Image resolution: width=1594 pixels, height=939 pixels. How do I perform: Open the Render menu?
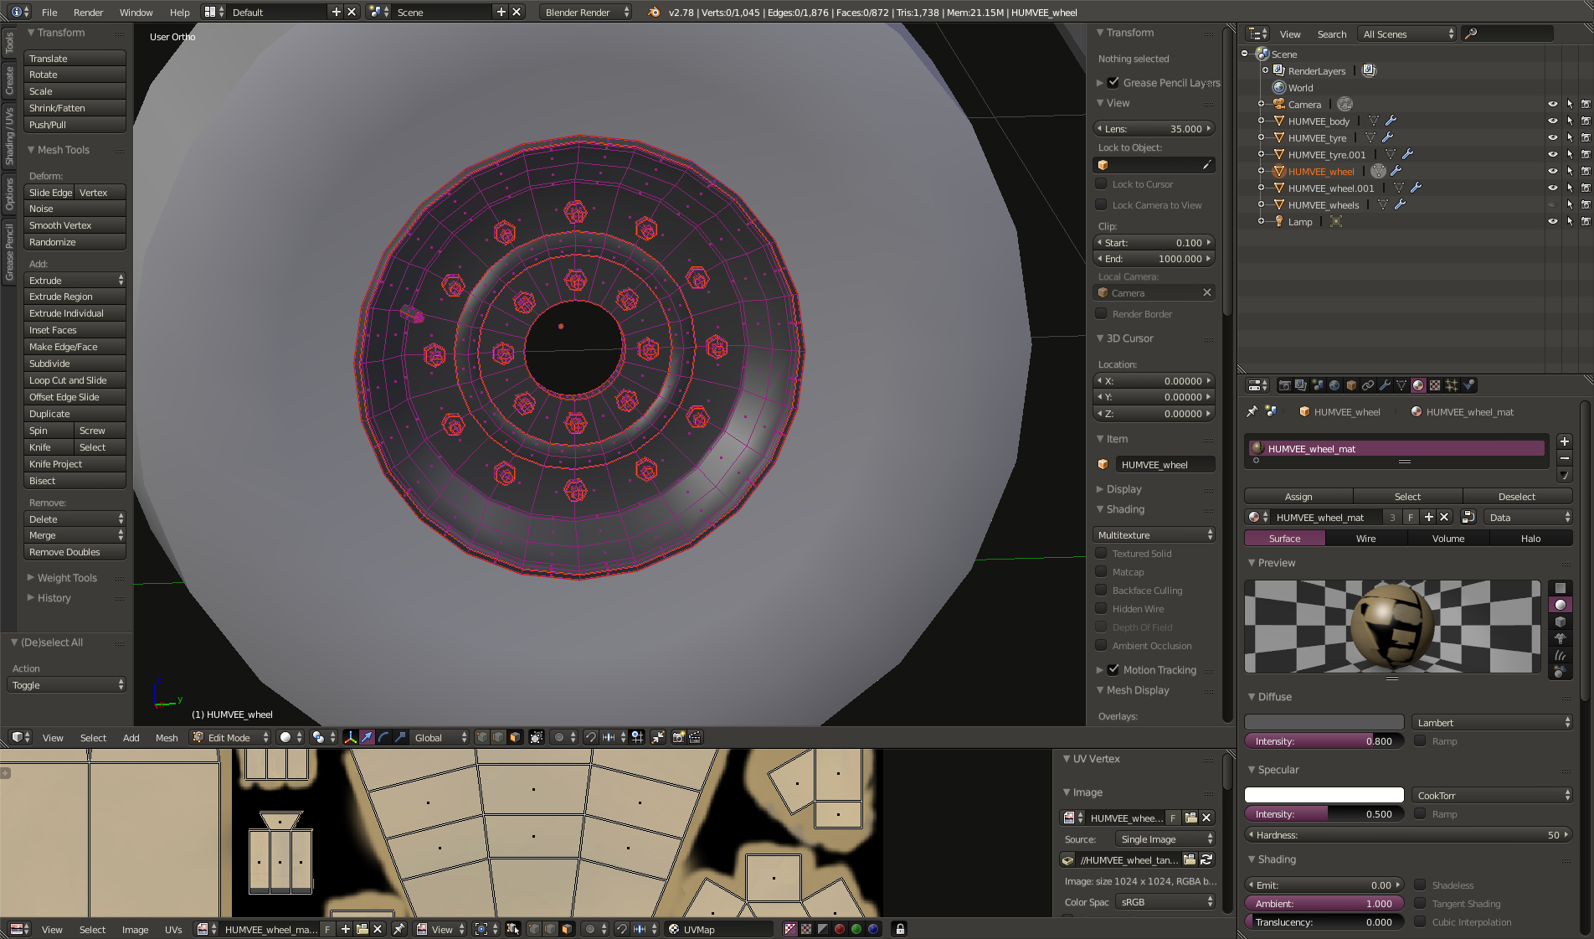point(88,13)
